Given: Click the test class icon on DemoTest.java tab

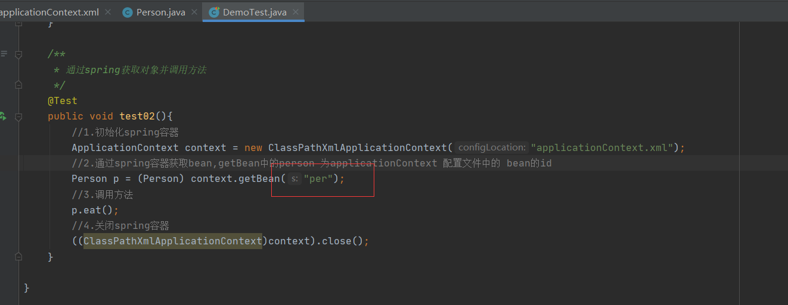Looking at the screenshot, I should (213, 12).
